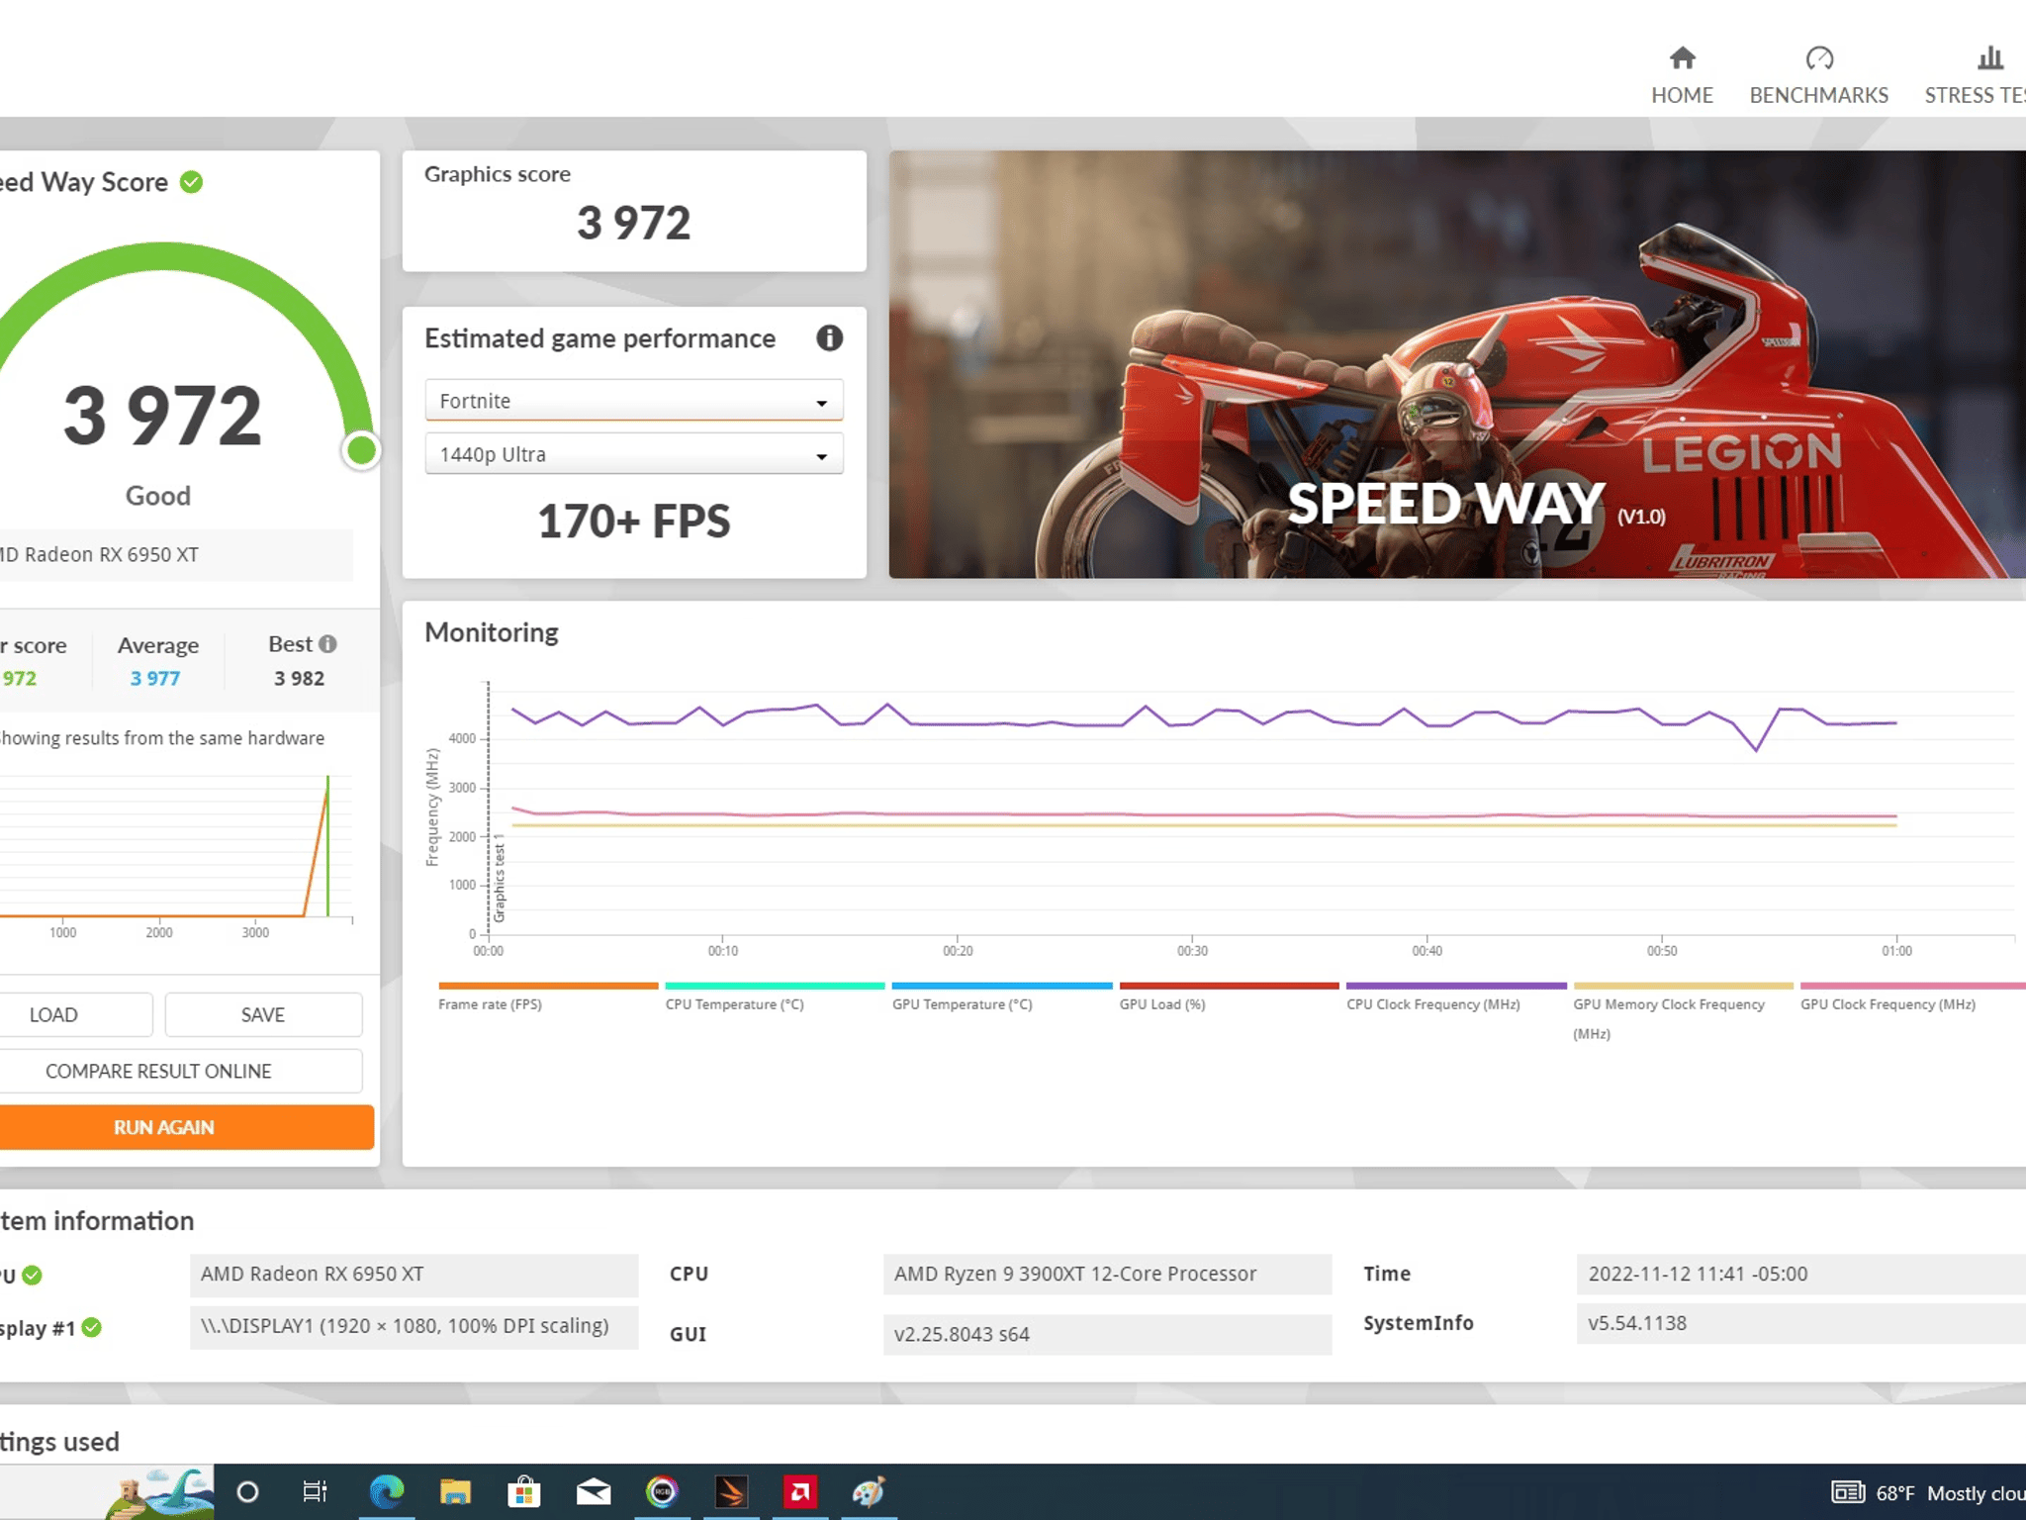Toggle GPU Temperature legend series
The width and height of the screenshot is (2026, 1520).
1002,997
